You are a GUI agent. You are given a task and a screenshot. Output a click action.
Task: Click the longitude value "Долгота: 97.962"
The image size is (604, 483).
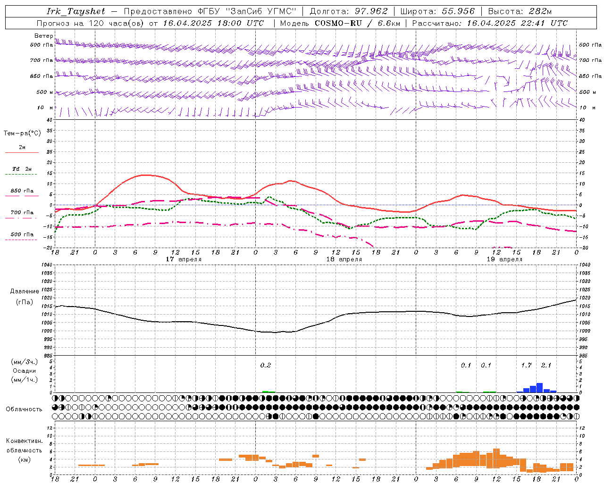348,11
